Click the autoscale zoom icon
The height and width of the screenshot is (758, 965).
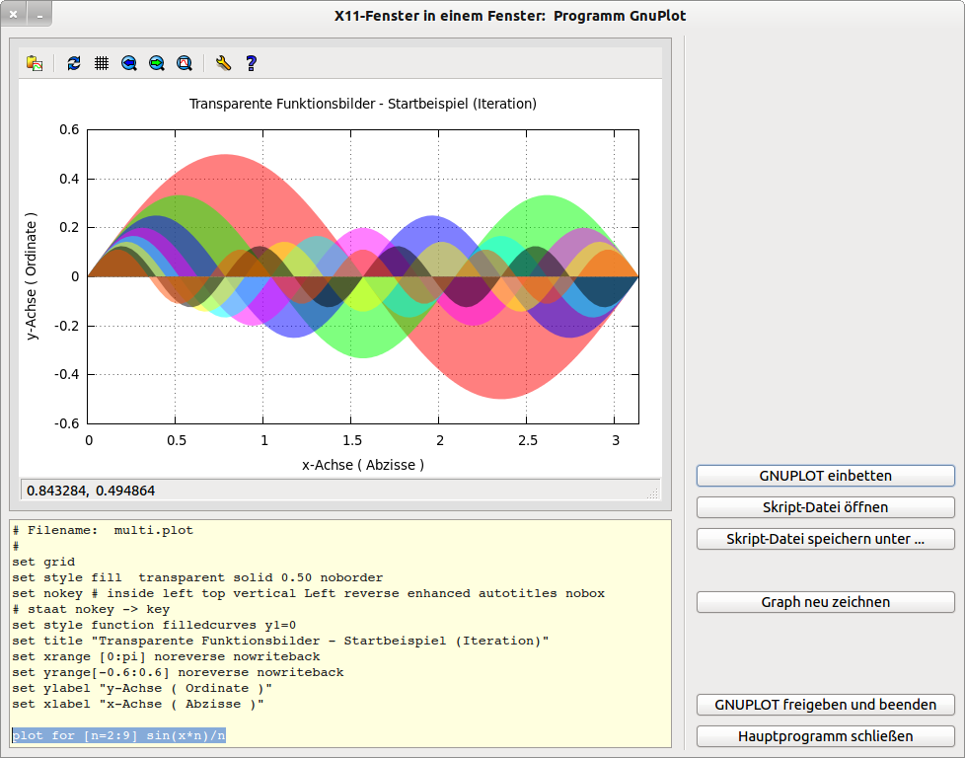click(184, 63)
